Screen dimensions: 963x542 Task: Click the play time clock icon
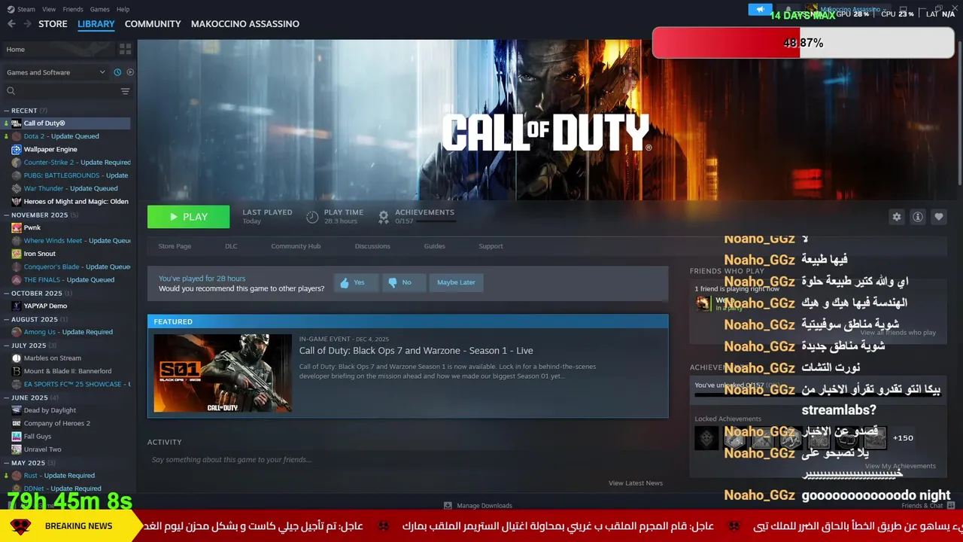[312, 217]
